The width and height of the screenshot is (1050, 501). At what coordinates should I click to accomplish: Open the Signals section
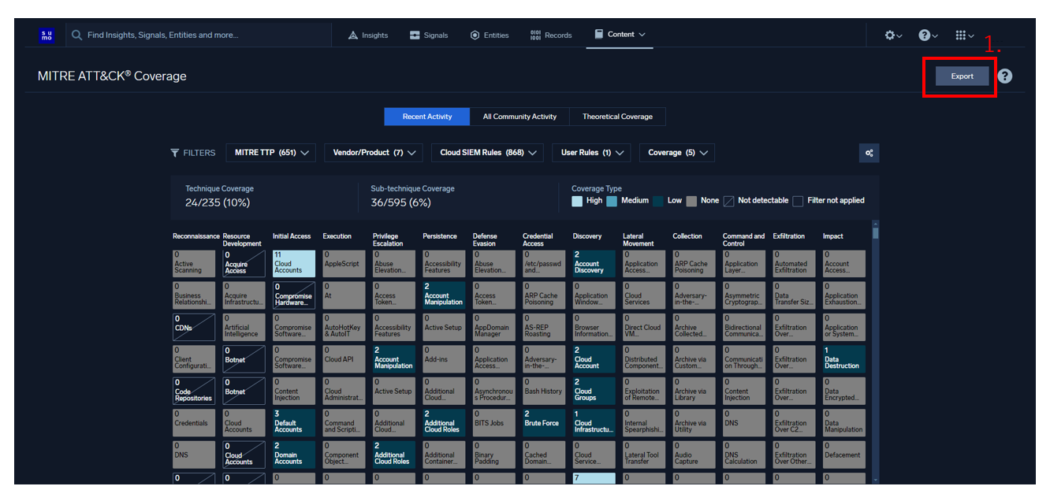(429, 35)
